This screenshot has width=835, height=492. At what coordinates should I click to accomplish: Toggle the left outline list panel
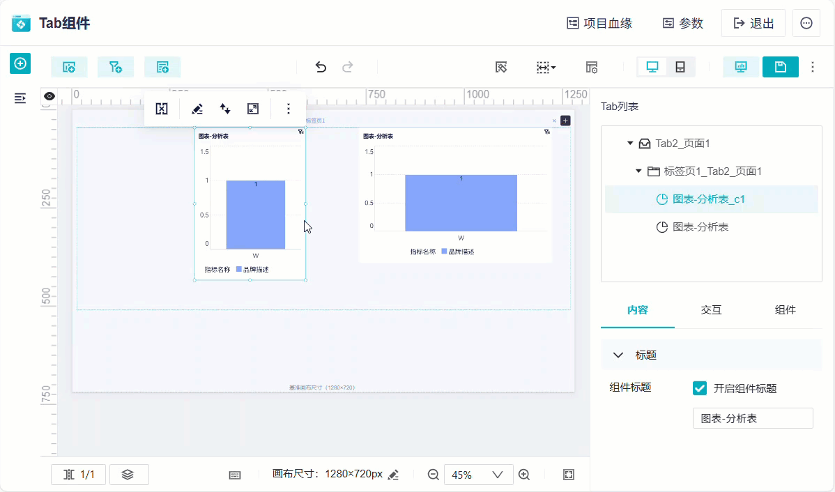[20, 98]
